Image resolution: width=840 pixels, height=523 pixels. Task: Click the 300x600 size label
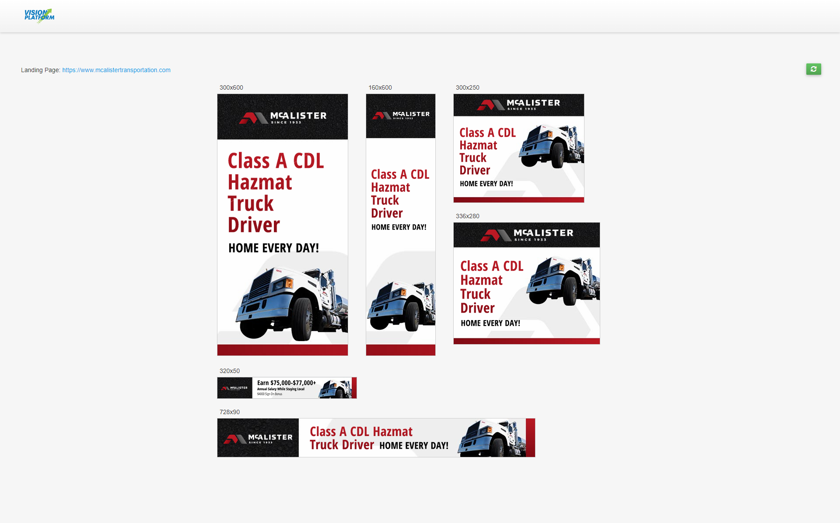click(x=231, y=87)
